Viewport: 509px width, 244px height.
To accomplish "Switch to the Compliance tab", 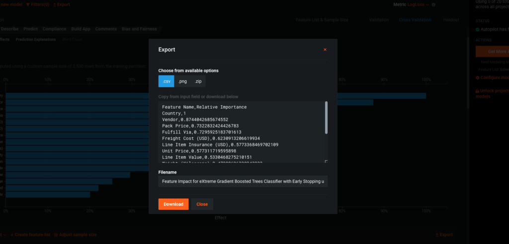I will tap(54, 29).
